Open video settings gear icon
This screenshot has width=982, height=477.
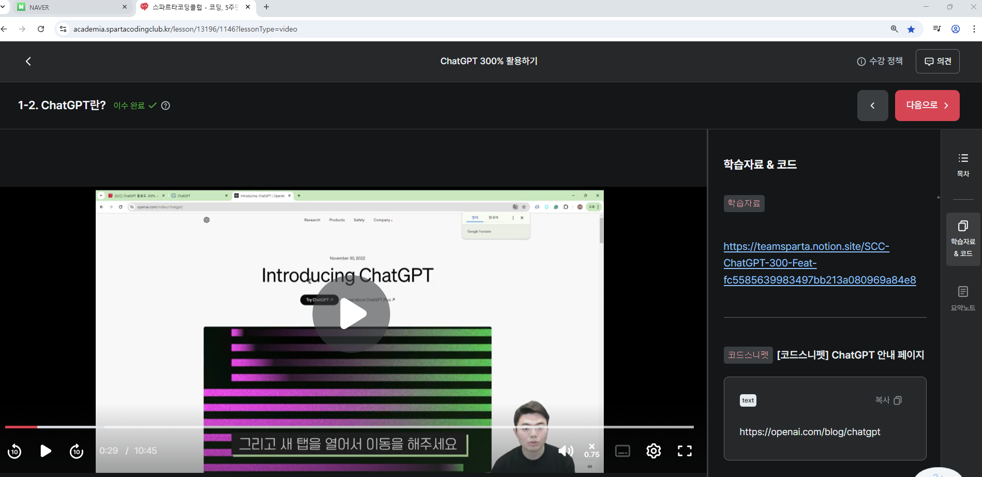click(x=653, y=451)
